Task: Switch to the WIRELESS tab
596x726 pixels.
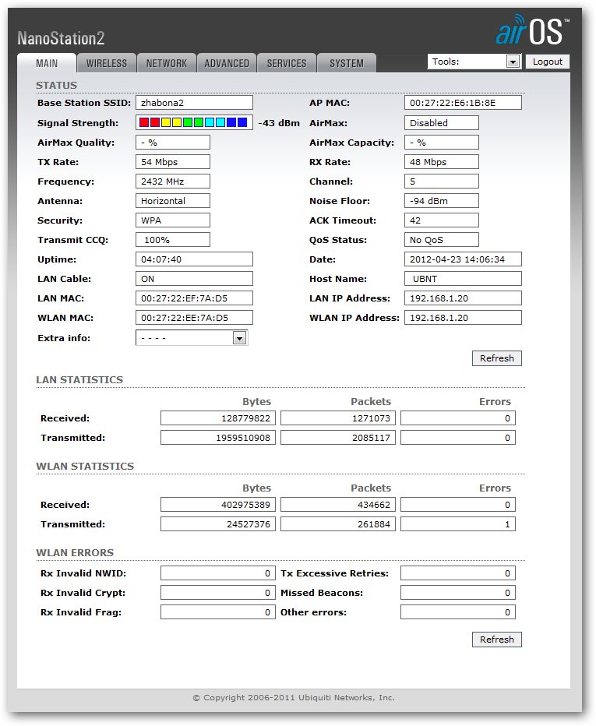Action: tap(107, 63)
